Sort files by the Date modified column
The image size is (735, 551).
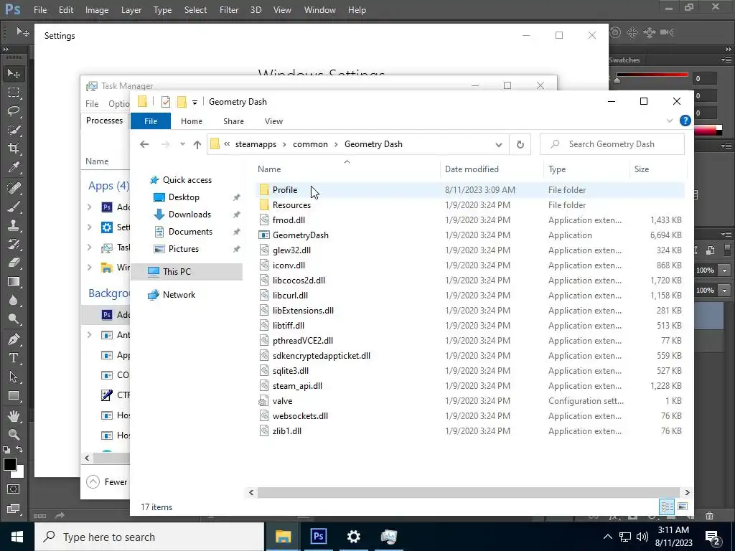(472, 169)
